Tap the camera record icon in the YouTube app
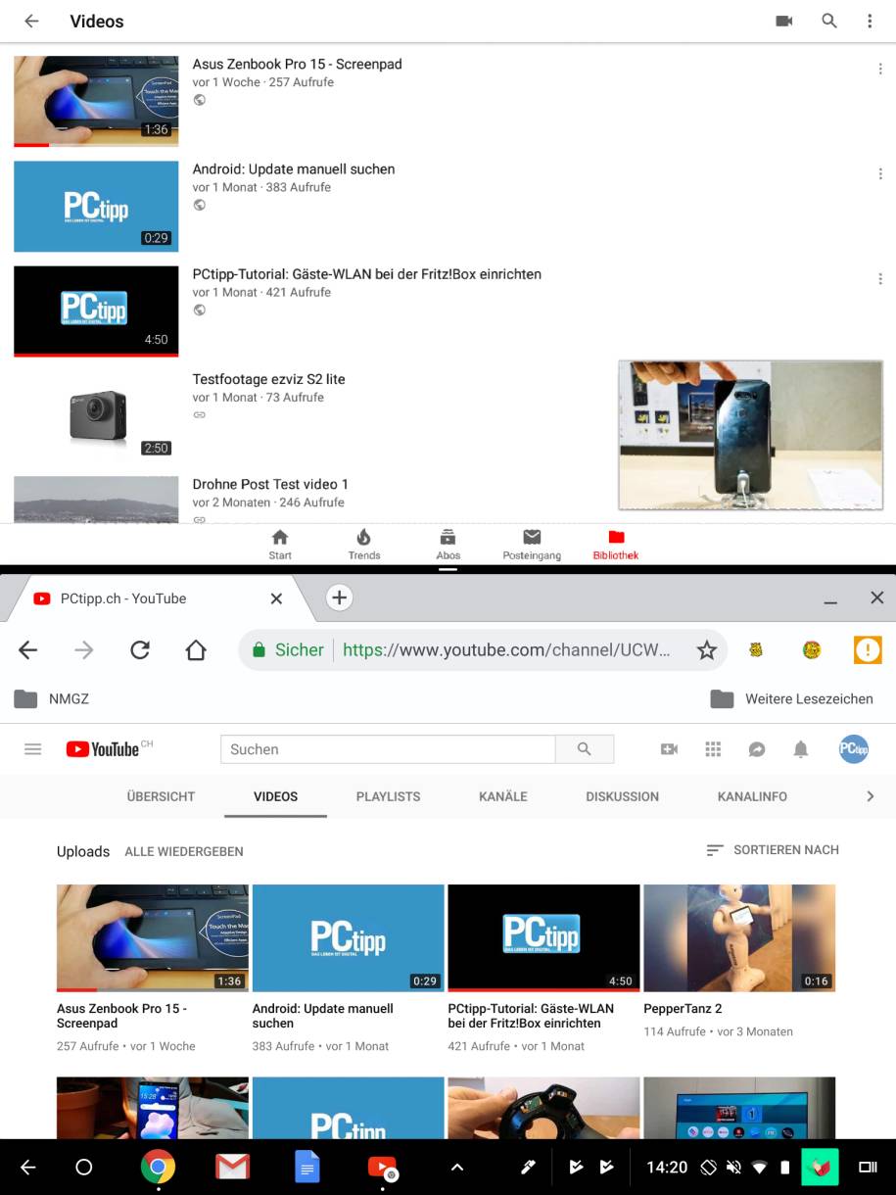Screen dimensions: 896x1195 coord(784,21)
